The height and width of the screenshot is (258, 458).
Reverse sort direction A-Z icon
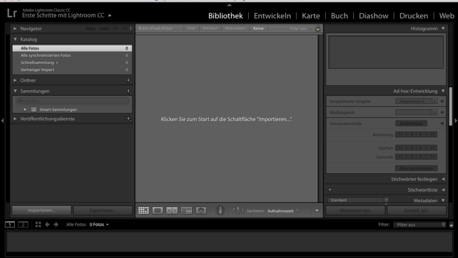point(237,210)
